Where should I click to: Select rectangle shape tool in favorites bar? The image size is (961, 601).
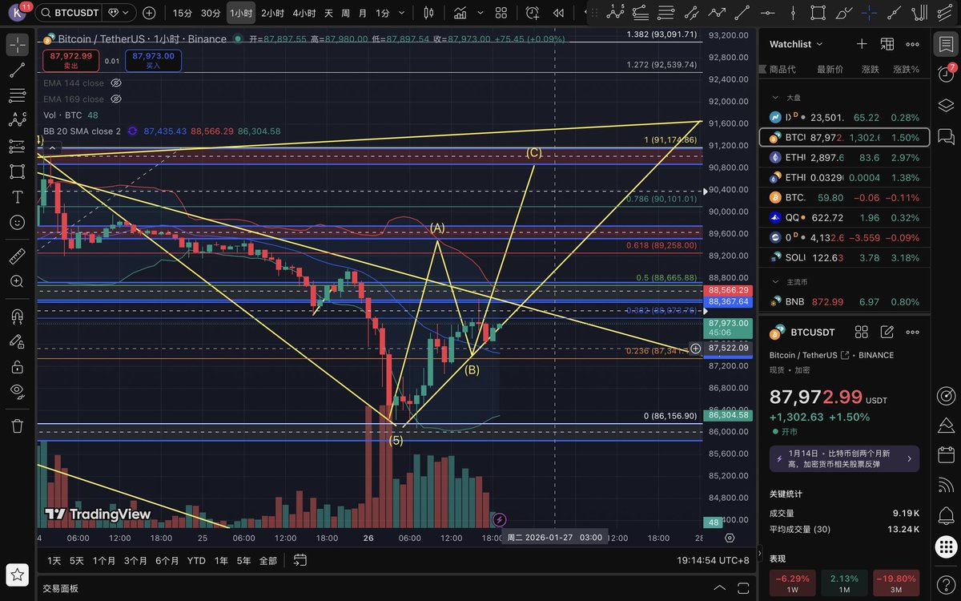[x=818, y=12]
